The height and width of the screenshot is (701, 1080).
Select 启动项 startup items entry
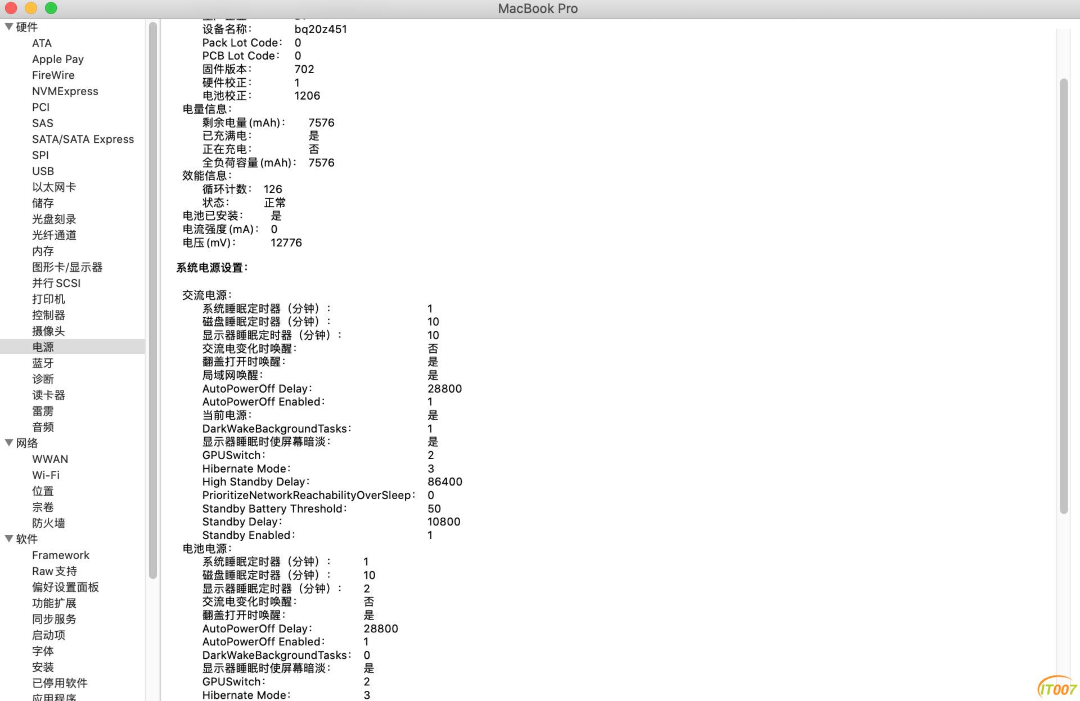point(48,635)
